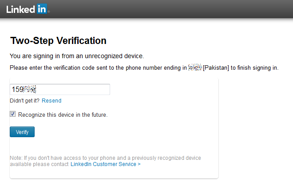Viewport: 293px width, 186px height.
Task: Click the dark header bar beside the logo
Action: pyautogui.click(x=168, y=9)
